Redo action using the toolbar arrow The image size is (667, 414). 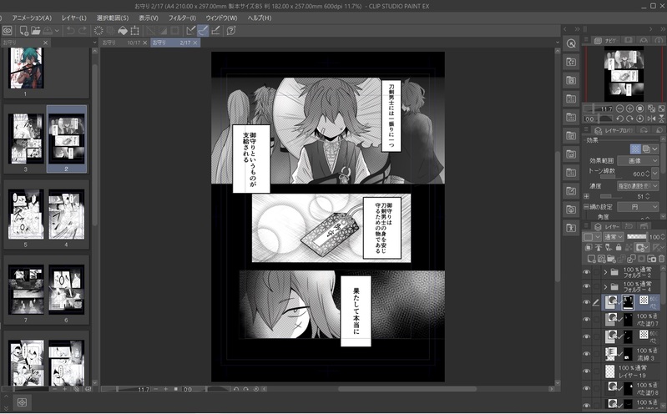point(83,31)
